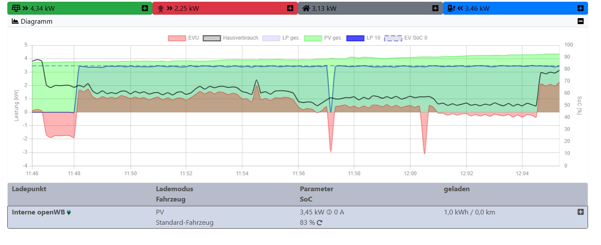Expand the blue charging 3,46 kW card
Viewport: 601px width, 245px height.
[x=580, y=8]
